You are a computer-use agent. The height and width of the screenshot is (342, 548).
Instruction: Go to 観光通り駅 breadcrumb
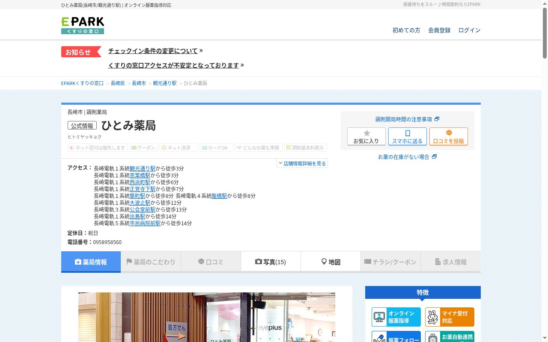click(165, 83)
